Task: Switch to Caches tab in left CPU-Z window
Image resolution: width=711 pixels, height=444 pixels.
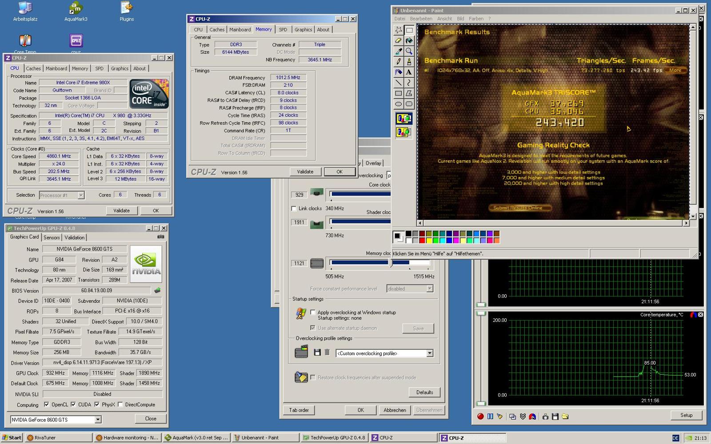Action: point(33,68)
